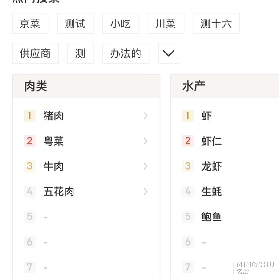Select the 肉类 category header

click(x=86, y=86)
